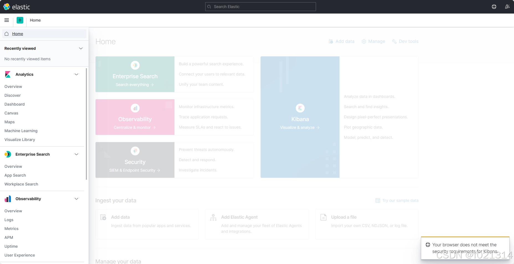Open Home in the sidebar
The width and height of the screenshot is (514, 264).
click(x=44, y=34)
